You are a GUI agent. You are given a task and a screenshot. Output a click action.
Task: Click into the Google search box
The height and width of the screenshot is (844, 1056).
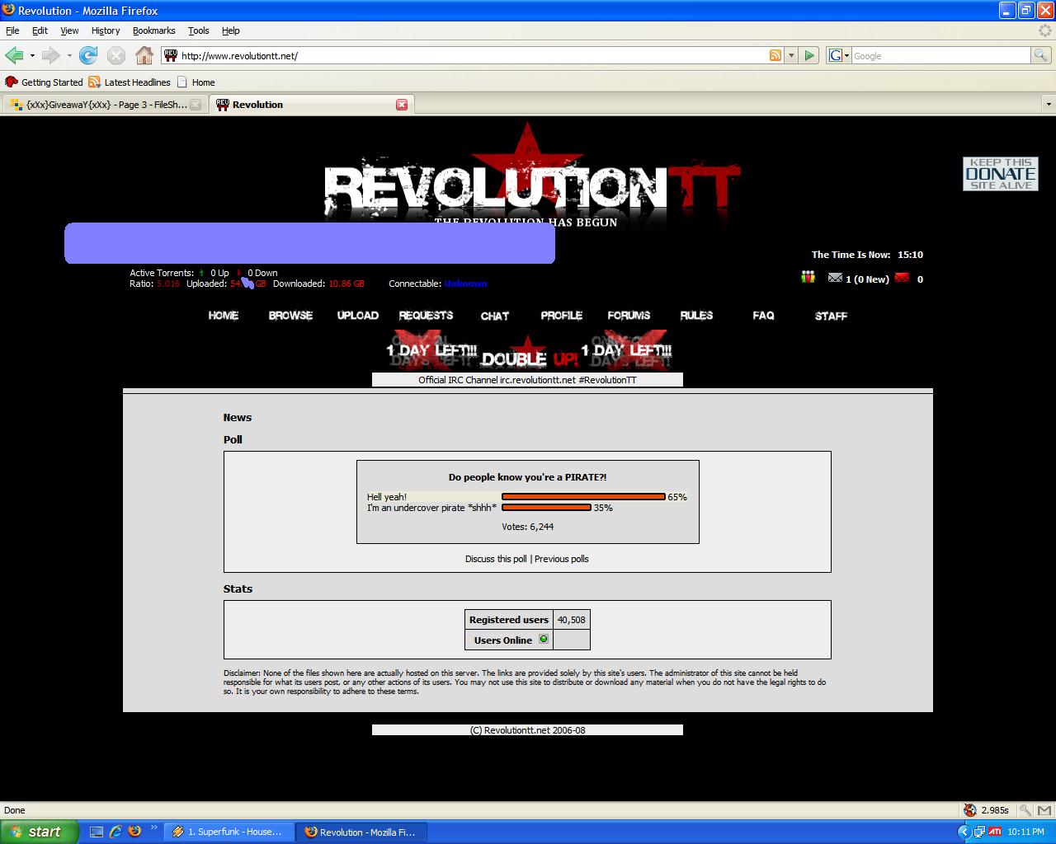[940, 55]
